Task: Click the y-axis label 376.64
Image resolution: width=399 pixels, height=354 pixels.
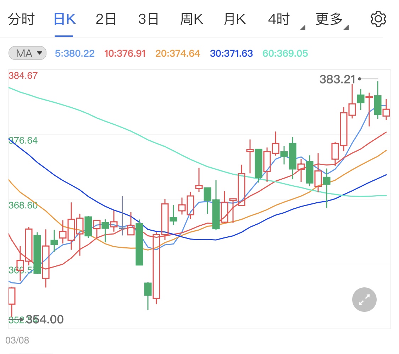Action: pyautogui.click(x=23, y=140)
